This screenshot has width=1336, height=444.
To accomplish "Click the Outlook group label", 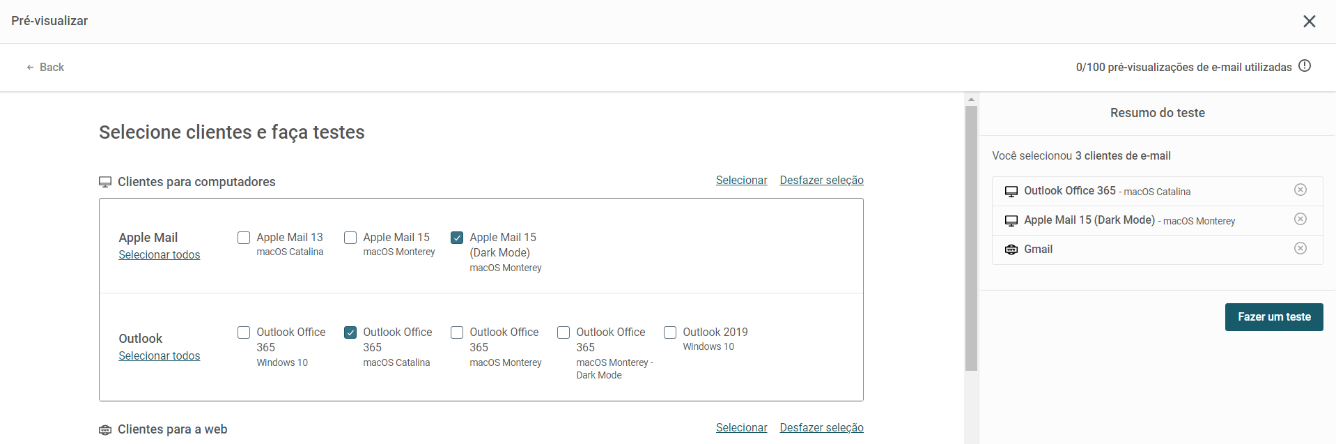I will [141, 339].
